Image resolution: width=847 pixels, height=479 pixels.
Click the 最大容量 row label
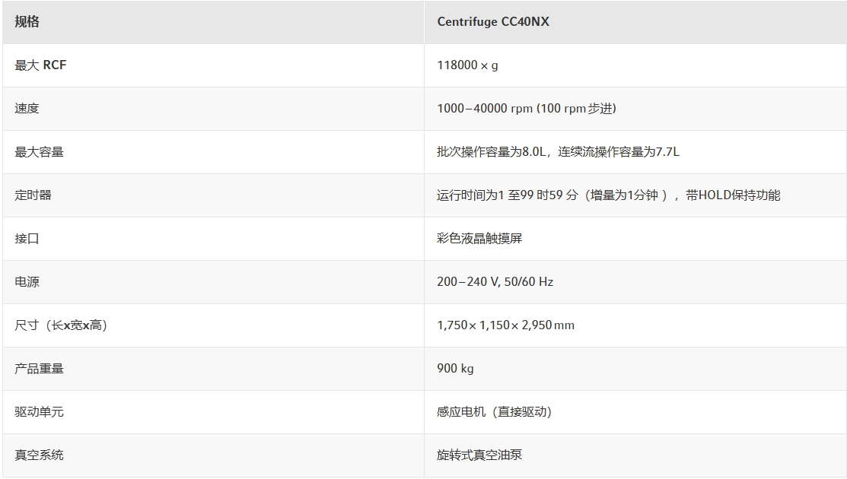pos(40,152)
